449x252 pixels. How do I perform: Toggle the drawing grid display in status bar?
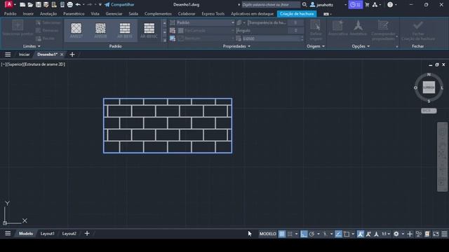(282, 234)
